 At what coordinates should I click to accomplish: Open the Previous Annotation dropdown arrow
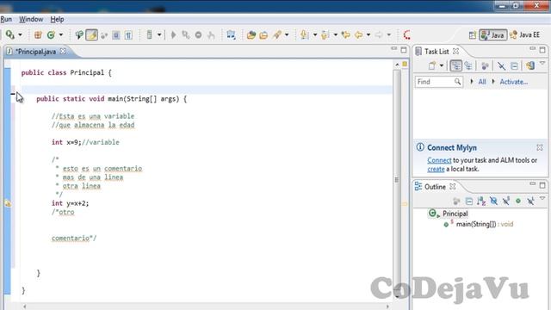click(336, 34)
